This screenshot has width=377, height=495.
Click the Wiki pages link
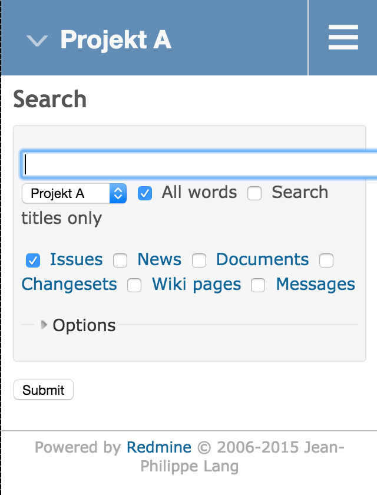click(x=196, y=285)
